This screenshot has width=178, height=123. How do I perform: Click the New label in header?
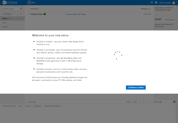(34, 2)
